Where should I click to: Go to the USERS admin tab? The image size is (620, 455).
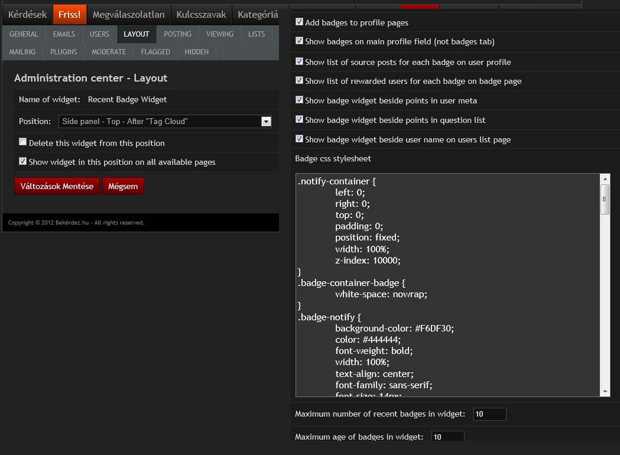pyautogui.click(x=99, y=34)
